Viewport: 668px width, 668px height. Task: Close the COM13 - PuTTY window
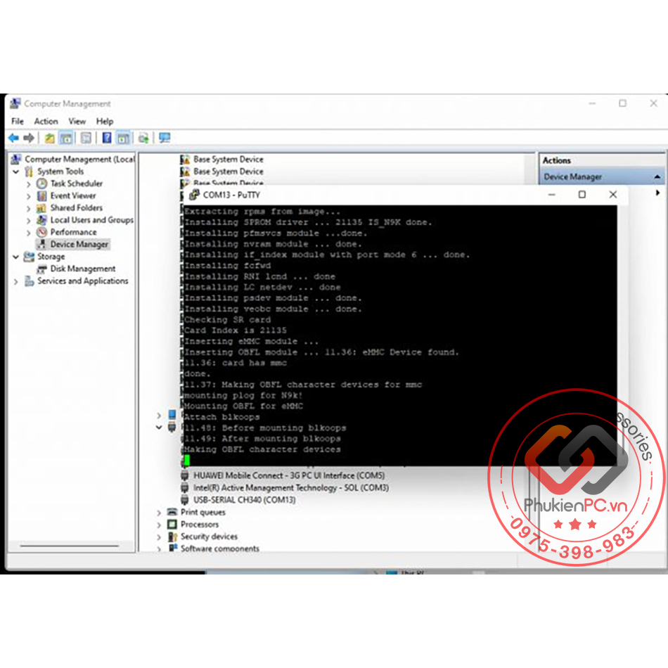point(613,195)
